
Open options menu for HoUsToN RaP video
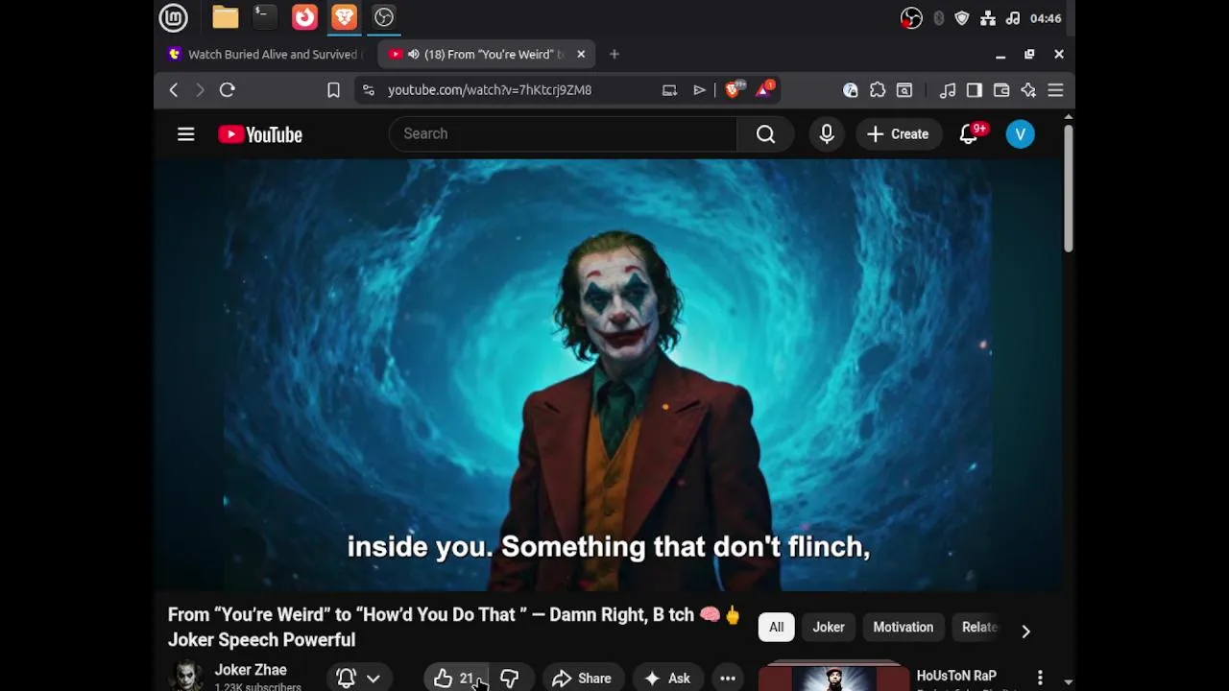1040,679
